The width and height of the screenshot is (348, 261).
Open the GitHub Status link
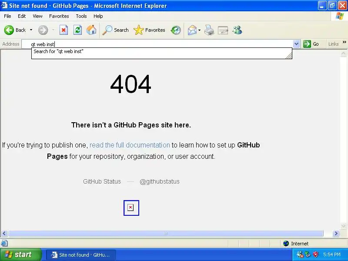pyautogui.click(x=102, y=181)
